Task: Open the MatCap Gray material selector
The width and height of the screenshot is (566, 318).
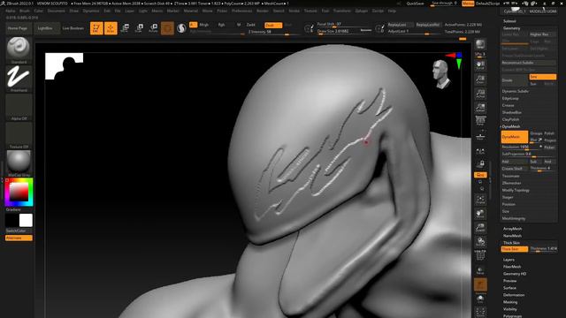Action: tap(19, 163)
